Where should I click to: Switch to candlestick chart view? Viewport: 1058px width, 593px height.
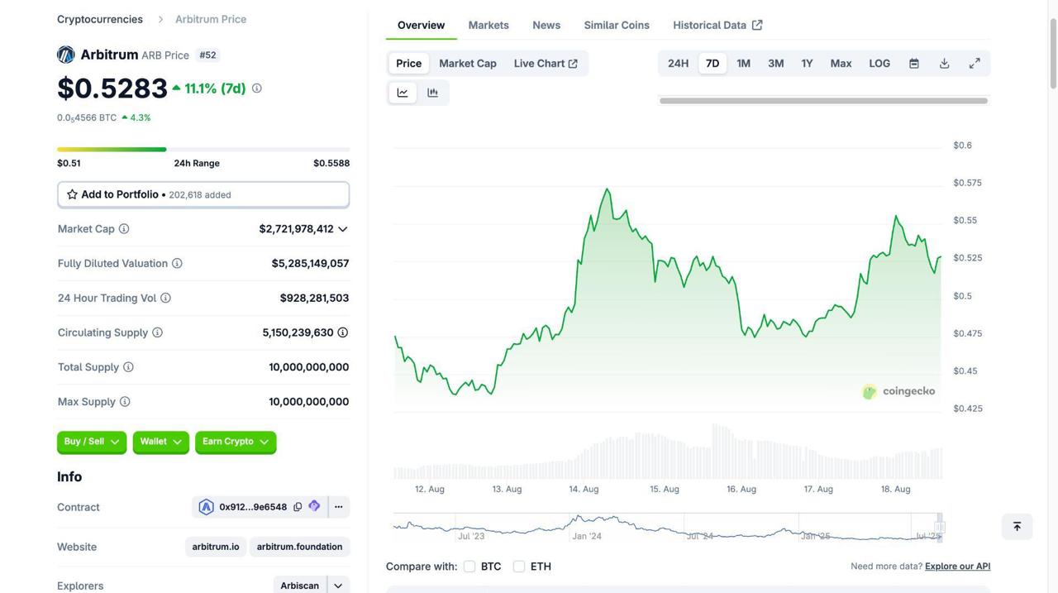click(x=432, y=93)
